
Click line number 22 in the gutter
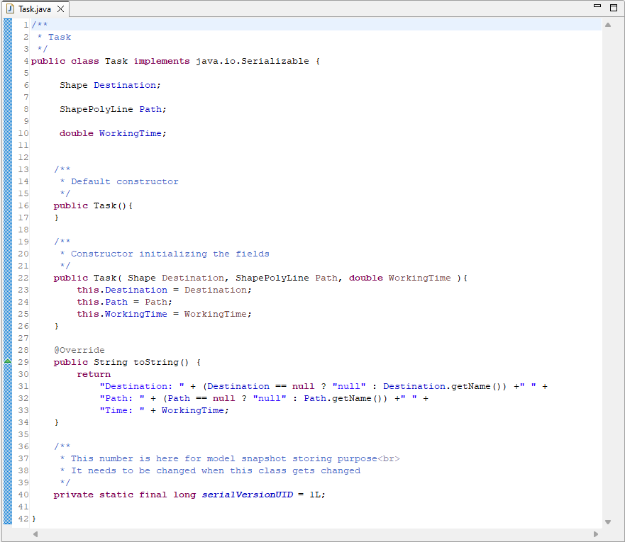(23, 278)
